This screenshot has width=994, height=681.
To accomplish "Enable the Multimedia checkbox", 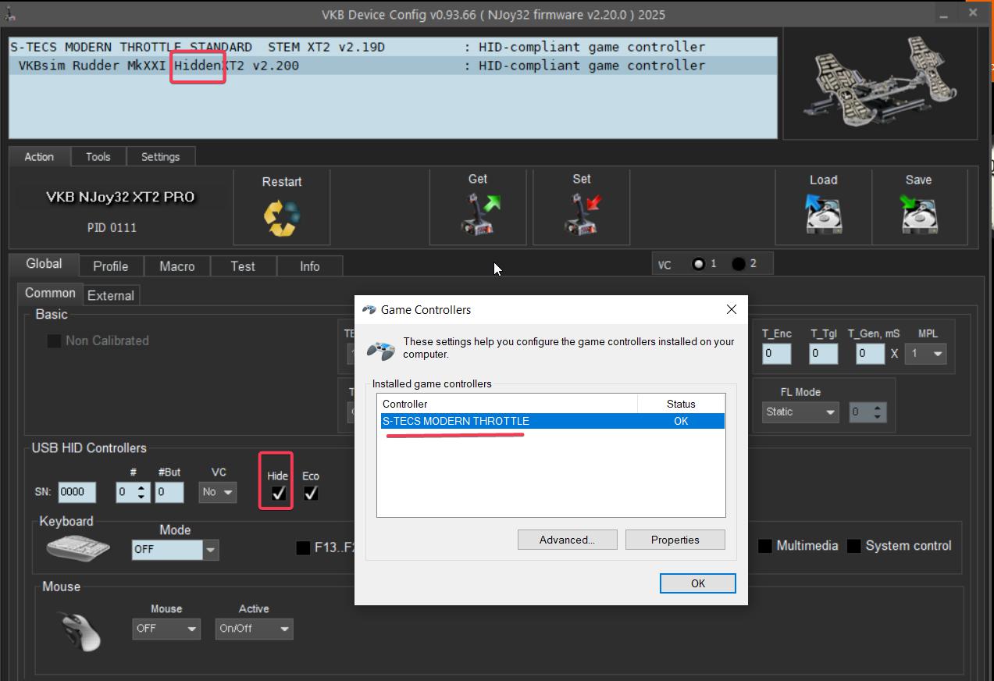I will (765, 546).
